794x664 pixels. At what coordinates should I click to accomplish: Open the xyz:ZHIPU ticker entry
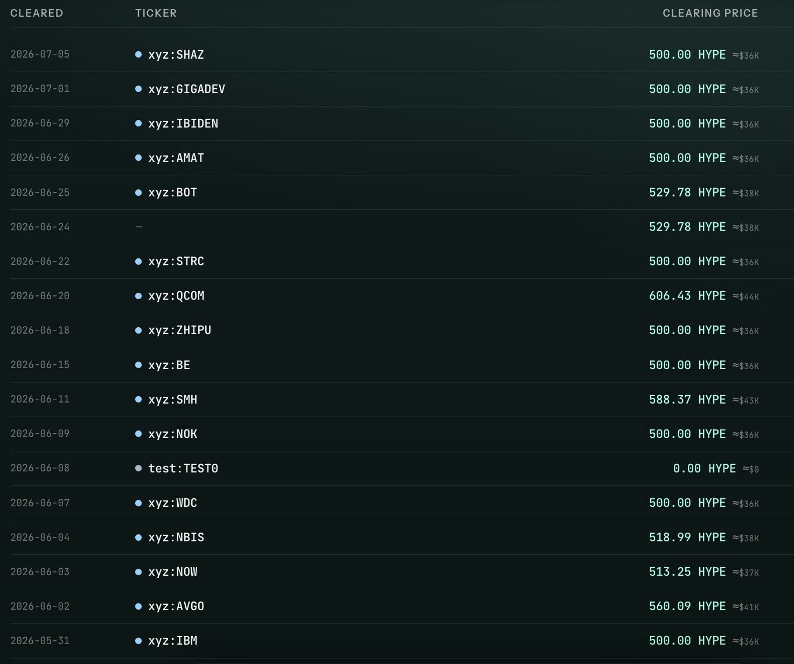(179, 330)
